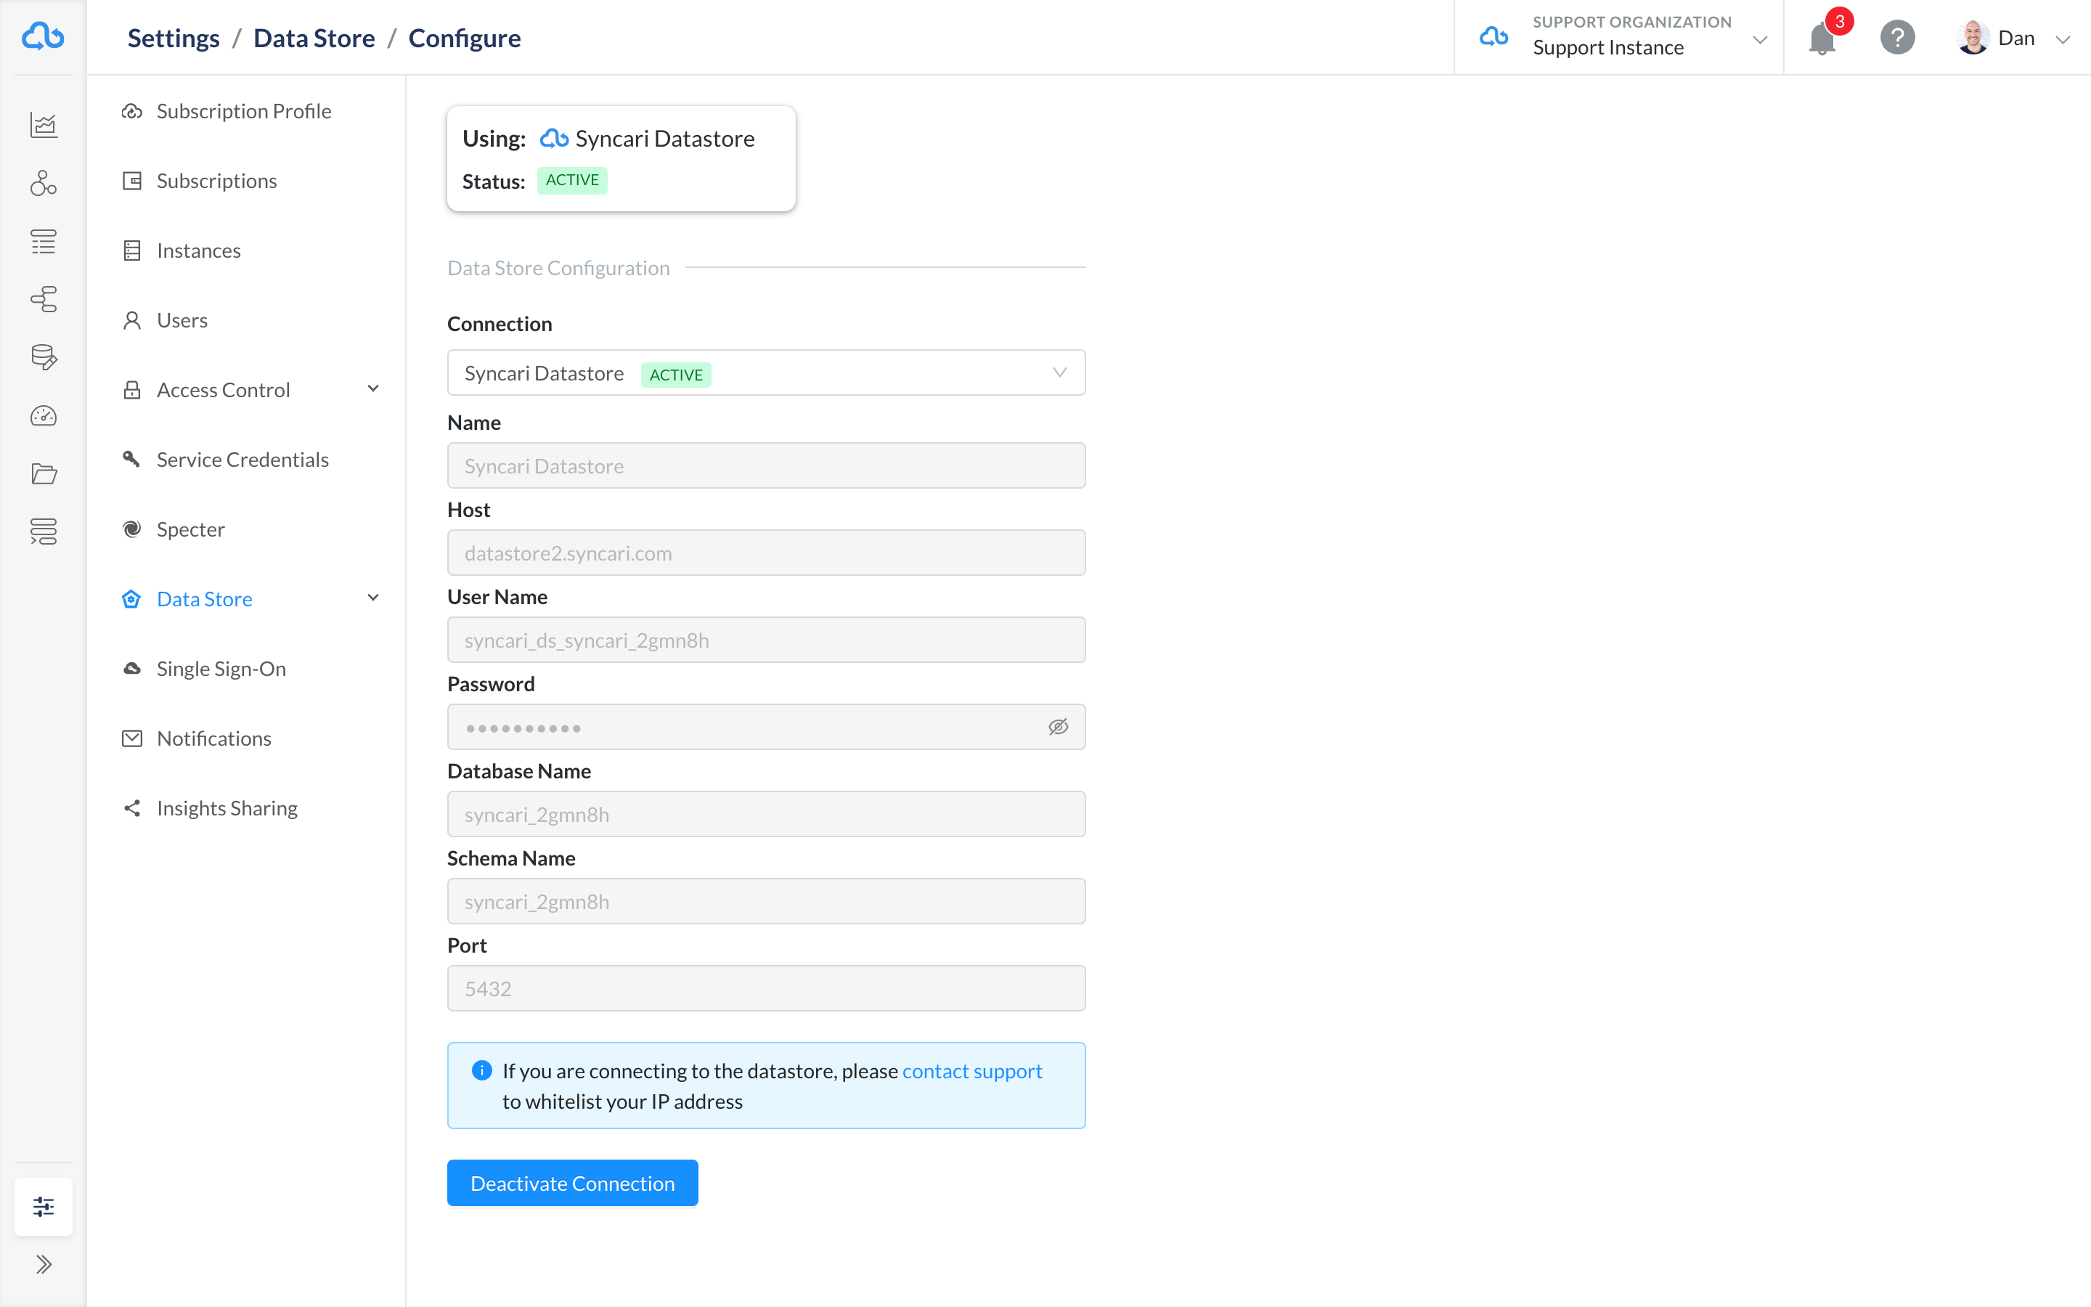This screenshot has height=1307, width=2091.
Task: Open Insights Sharing settings
Action: [x=227, y=808]
